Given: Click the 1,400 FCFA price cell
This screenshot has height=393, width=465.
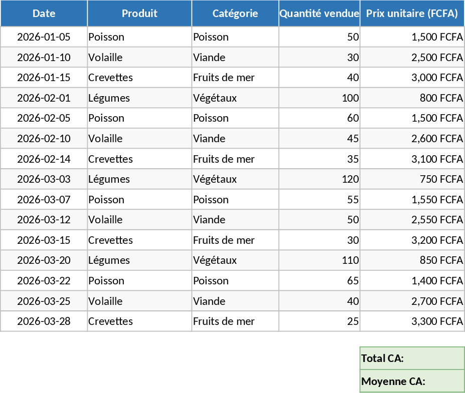Looking at the screenshot, I should (412, 281).
